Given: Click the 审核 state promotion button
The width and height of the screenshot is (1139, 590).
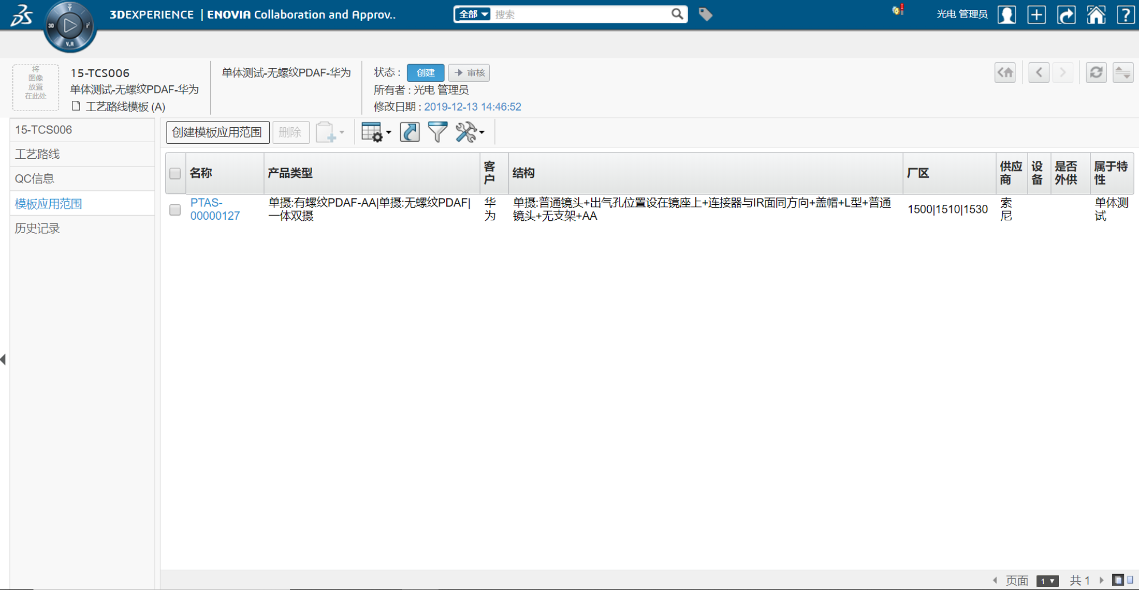Looking at the screenshot, I should [469, 72].
